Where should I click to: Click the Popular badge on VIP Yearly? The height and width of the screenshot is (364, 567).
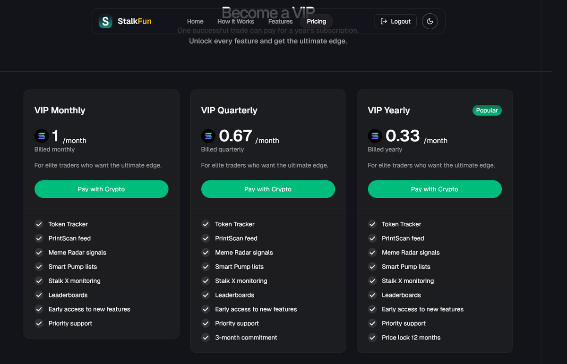tap(487, 110)
